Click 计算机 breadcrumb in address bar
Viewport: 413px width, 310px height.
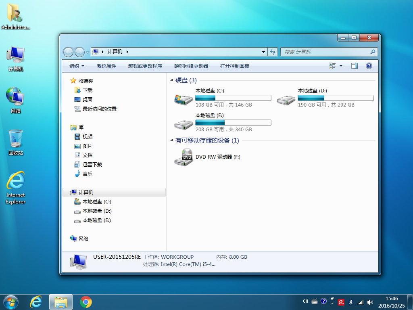pyautogui.click(x=115, y=52)
